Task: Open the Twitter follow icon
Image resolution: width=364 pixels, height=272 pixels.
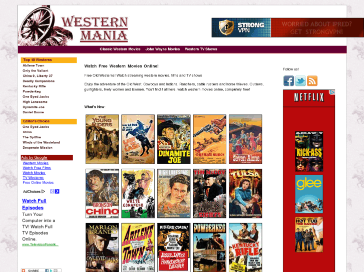Action: [300, 81]
